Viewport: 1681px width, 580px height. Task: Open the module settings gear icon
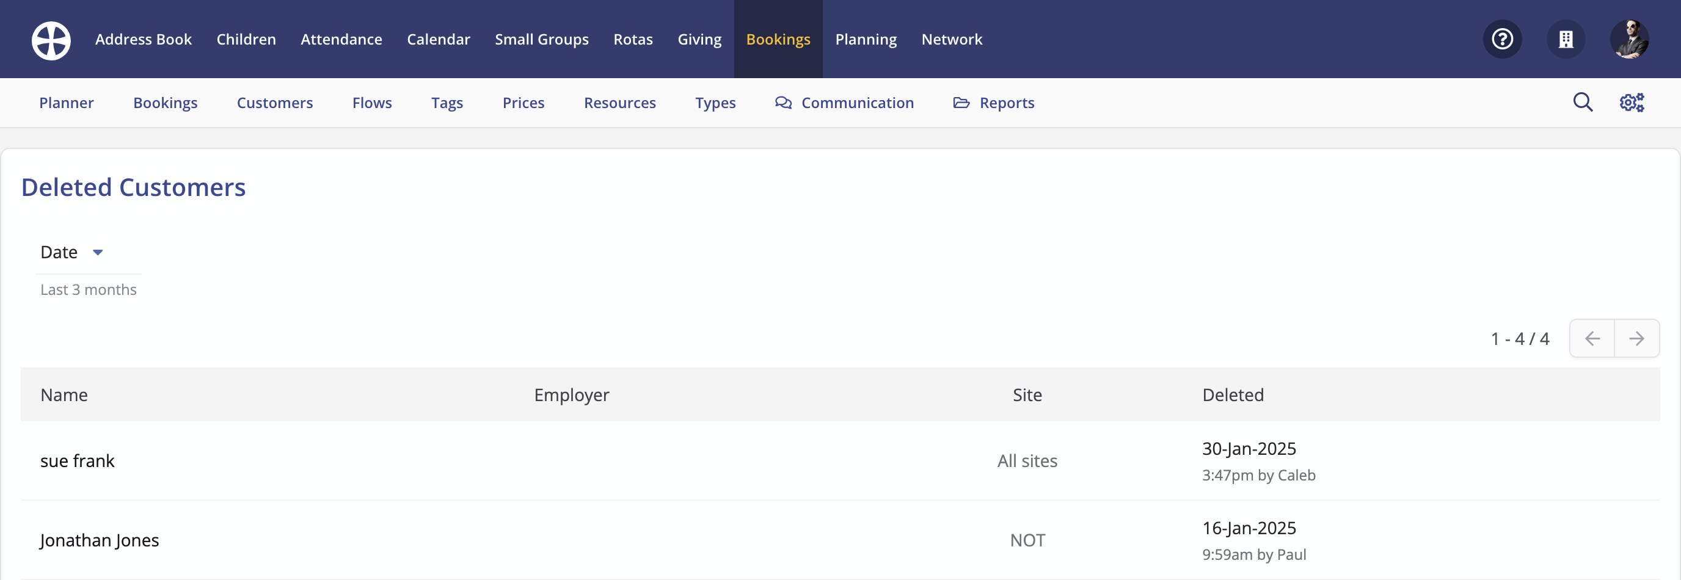pos(1632,103)
